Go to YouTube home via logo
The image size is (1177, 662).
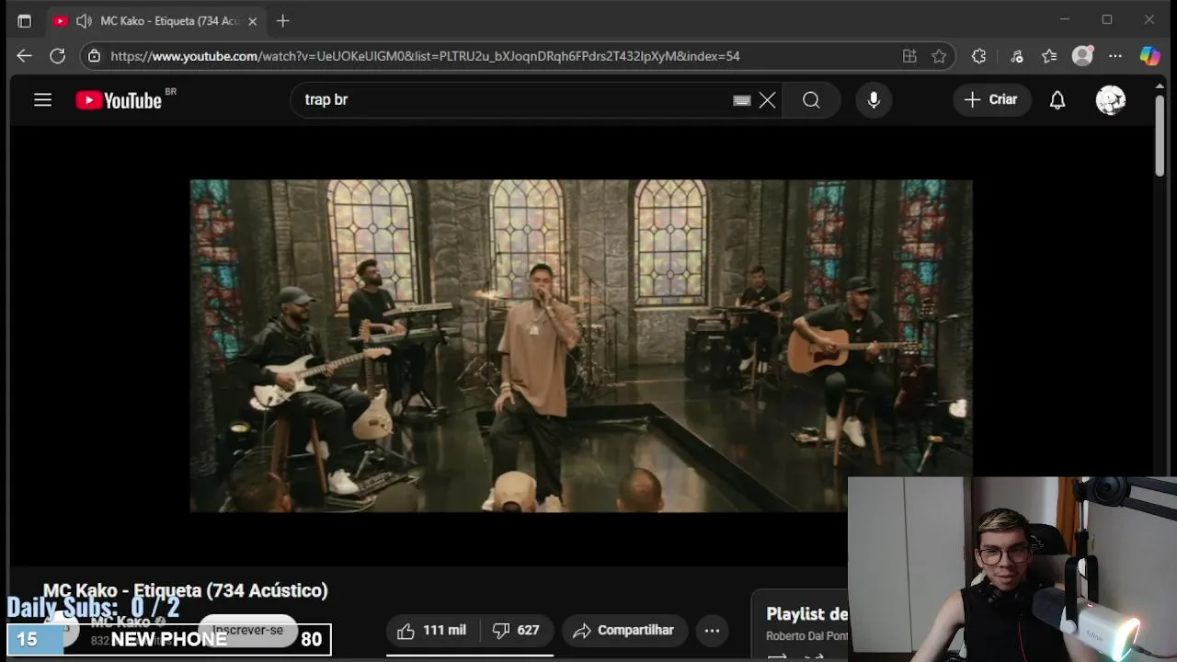pos(120,100)
